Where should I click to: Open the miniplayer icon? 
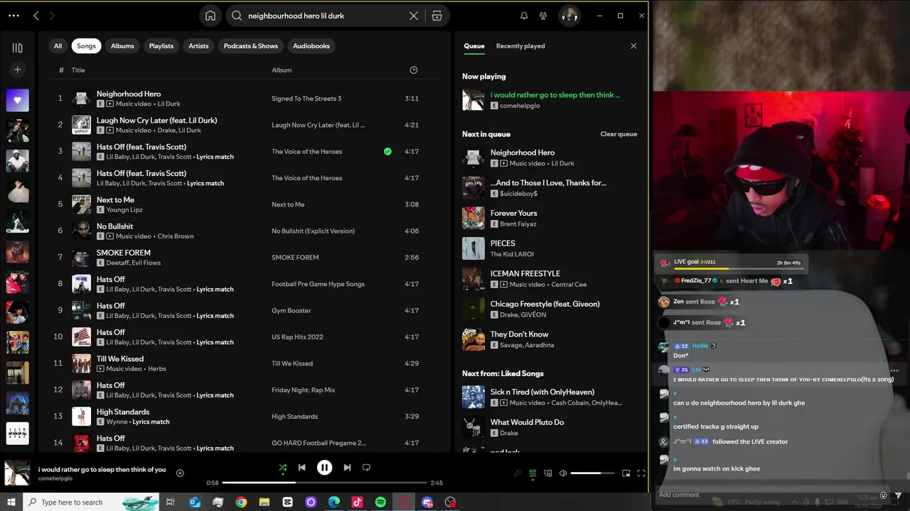point(626,473)
